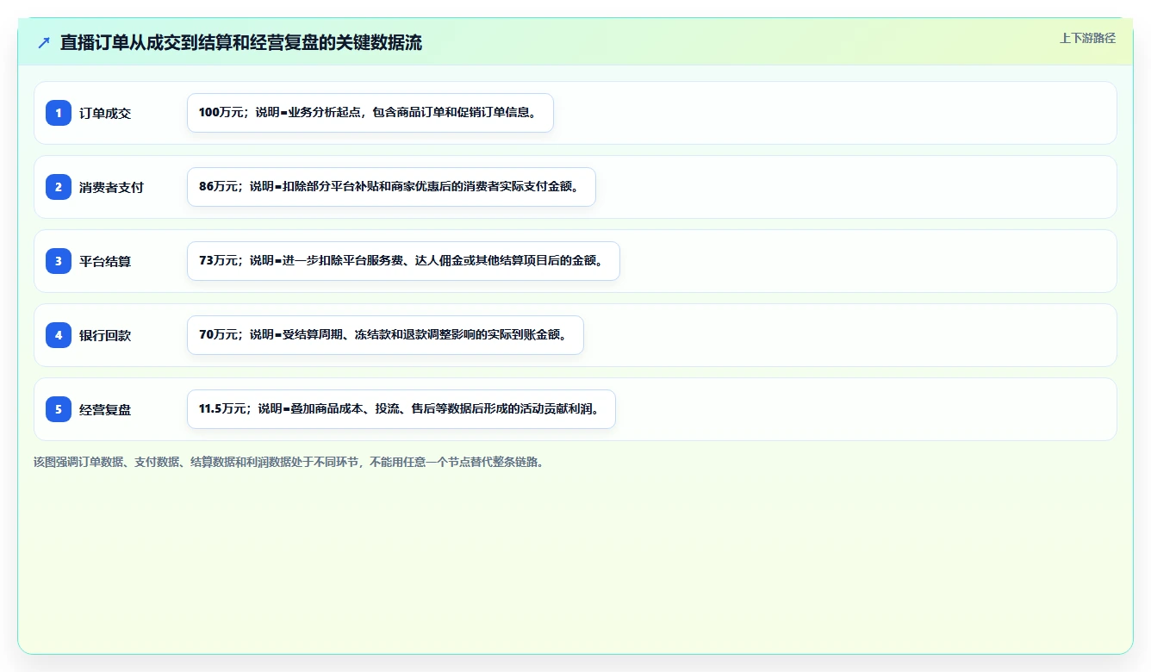Viewport: 1151px width, 672px height.
Task: Click step number 5 badge
Action: point(59,409)
